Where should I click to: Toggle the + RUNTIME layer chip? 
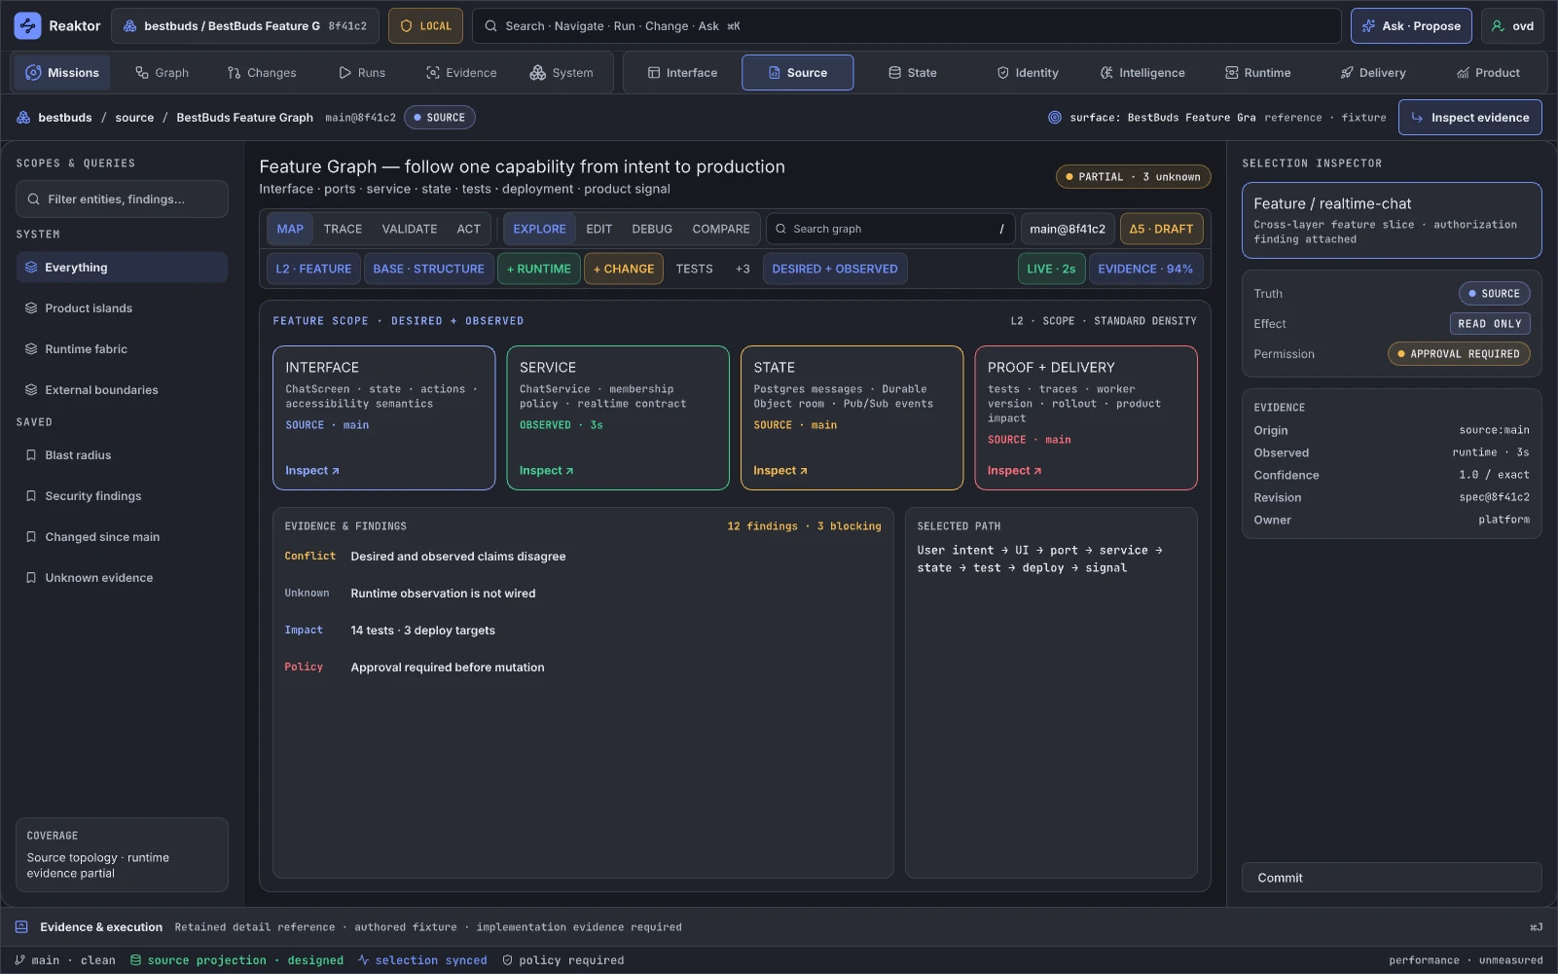coord(539,270)
